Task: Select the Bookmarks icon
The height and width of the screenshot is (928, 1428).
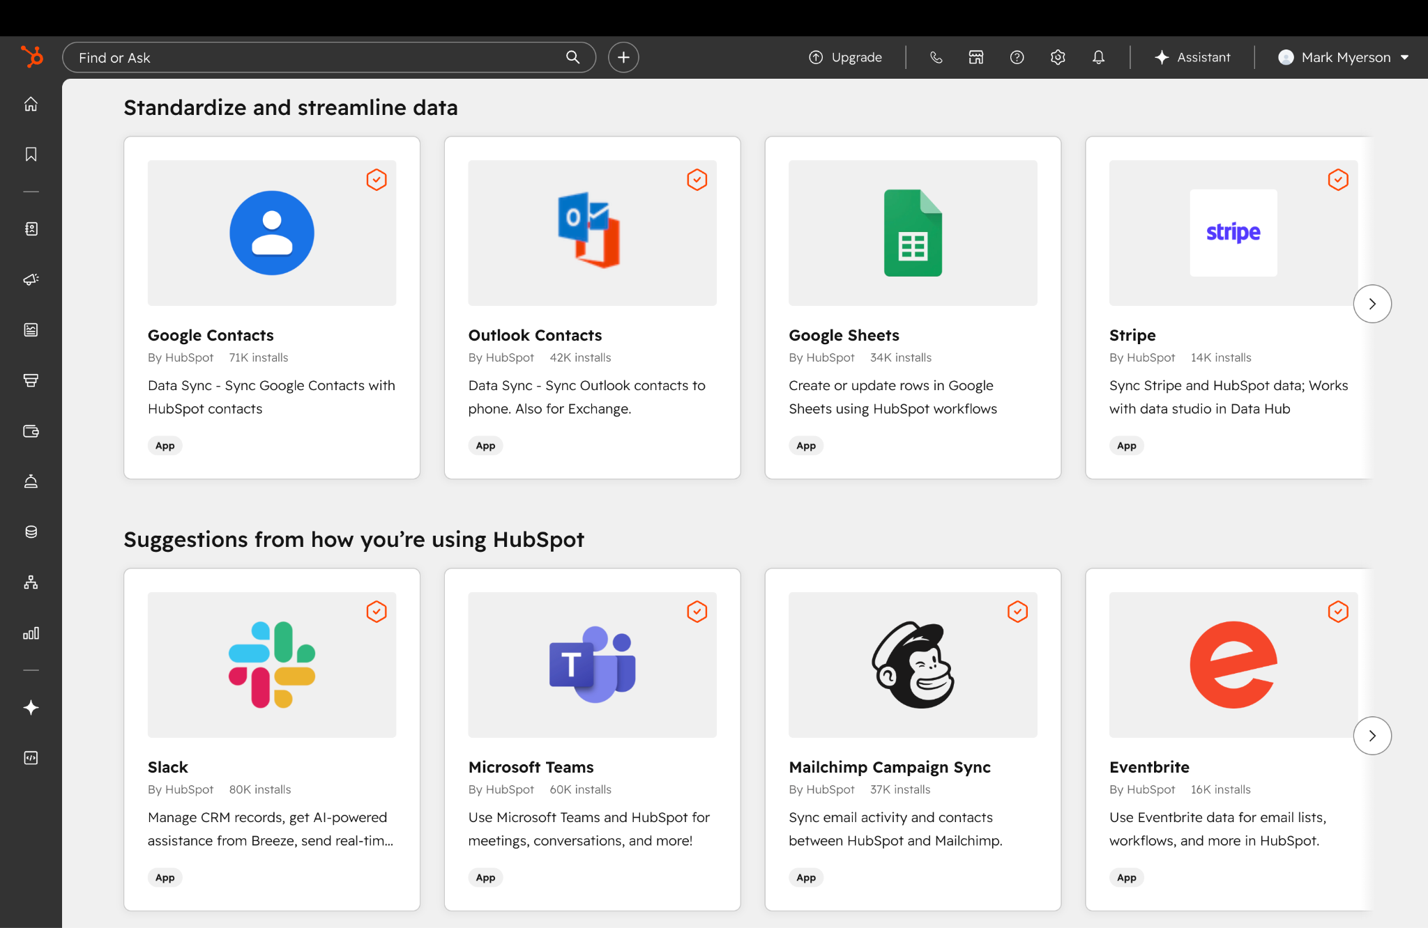Action: (x=31, y=154)
